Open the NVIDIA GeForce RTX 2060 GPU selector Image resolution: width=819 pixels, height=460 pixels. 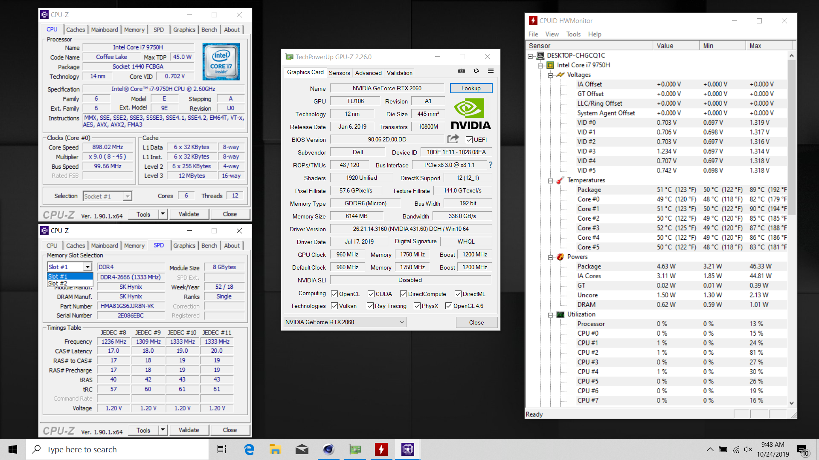(x=345, y=322)
